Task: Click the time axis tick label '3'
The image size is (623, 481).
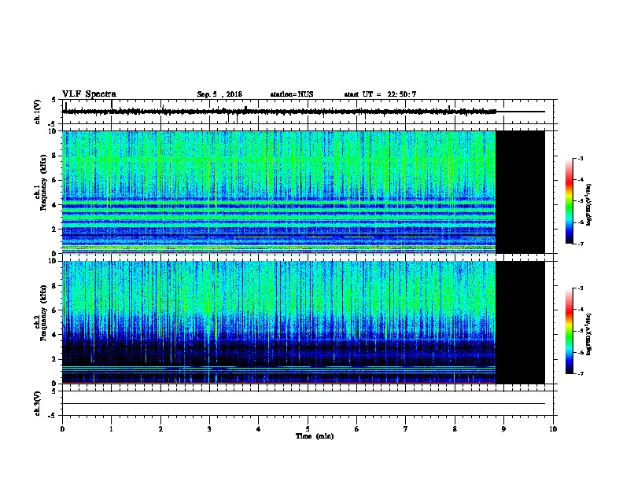Action: tap(209, 429)
